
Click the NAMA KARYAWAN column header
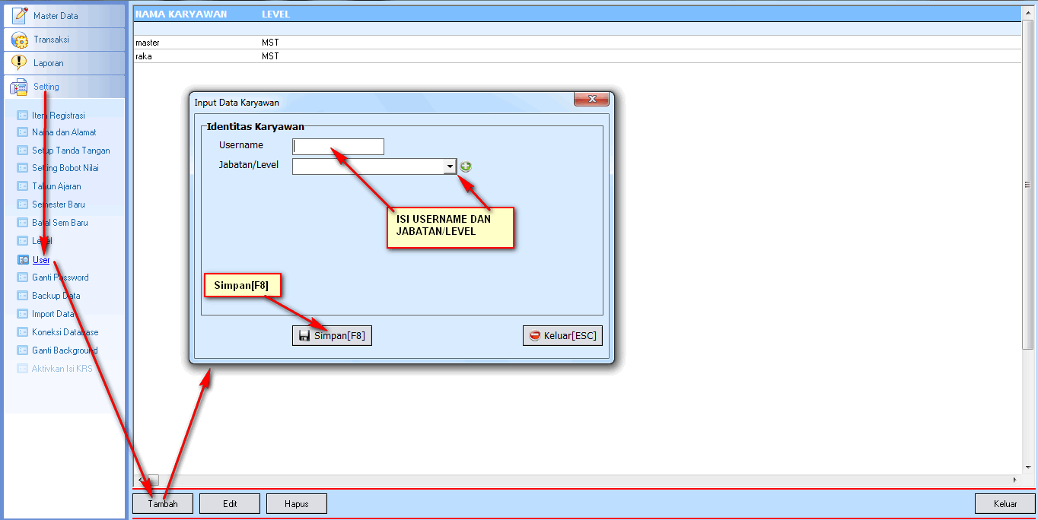coord(181,14)
